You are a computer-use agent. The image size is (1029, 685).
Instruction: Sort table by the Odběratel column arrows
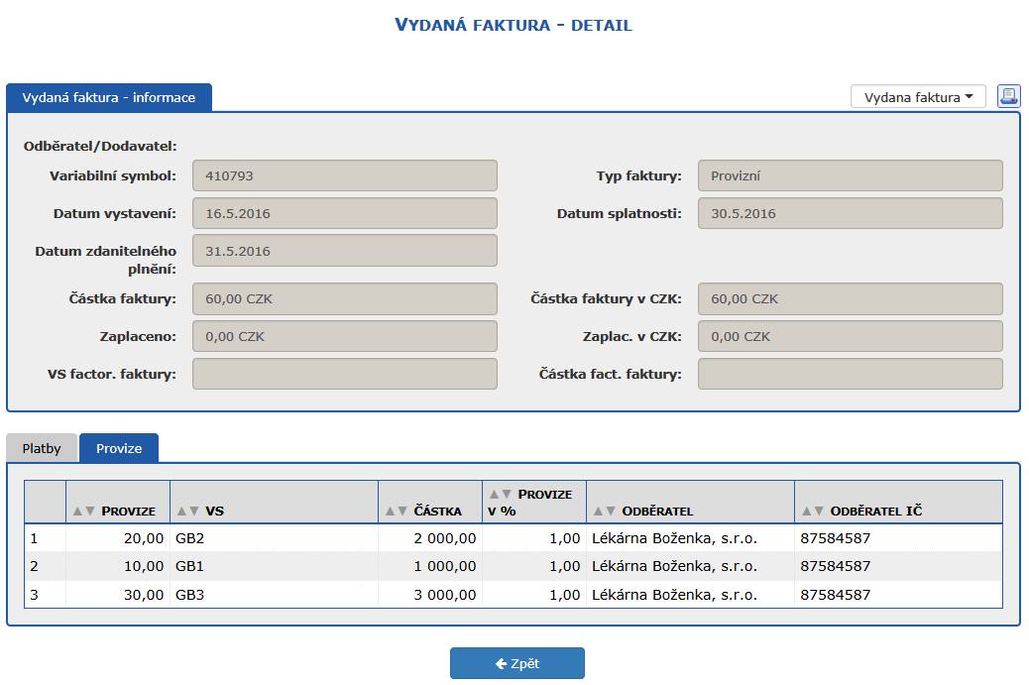point(605,512)
